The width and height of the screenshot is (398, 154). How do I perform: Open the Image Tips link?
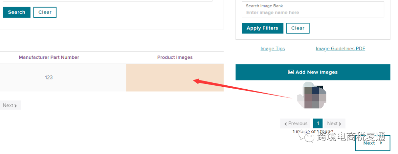pyautogui.click(x=273, y=49)
